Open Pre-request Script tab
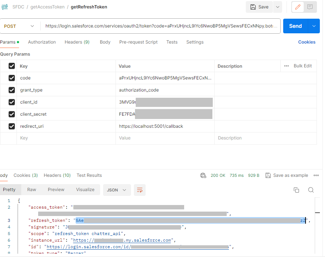 tap(138, 42)
